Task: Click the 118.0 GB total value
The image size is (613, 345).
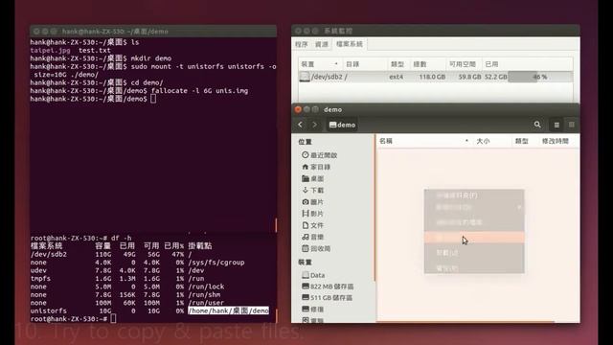Action: pyautogui.click(x=432, y=77)
